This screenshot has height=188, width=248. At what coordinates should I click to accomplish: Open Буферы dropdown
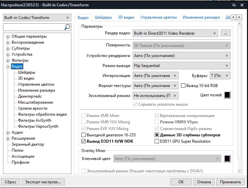220,76
